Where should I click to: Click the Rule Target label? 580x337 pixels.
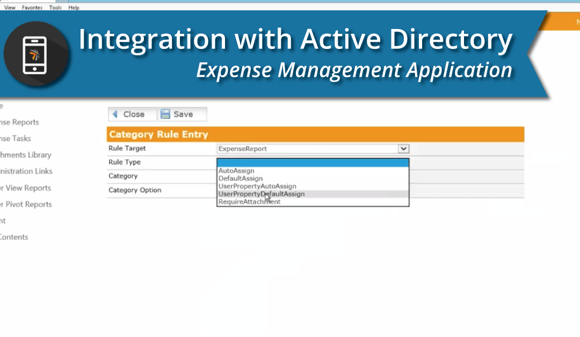pyautogui.click(x=127, y=148)
